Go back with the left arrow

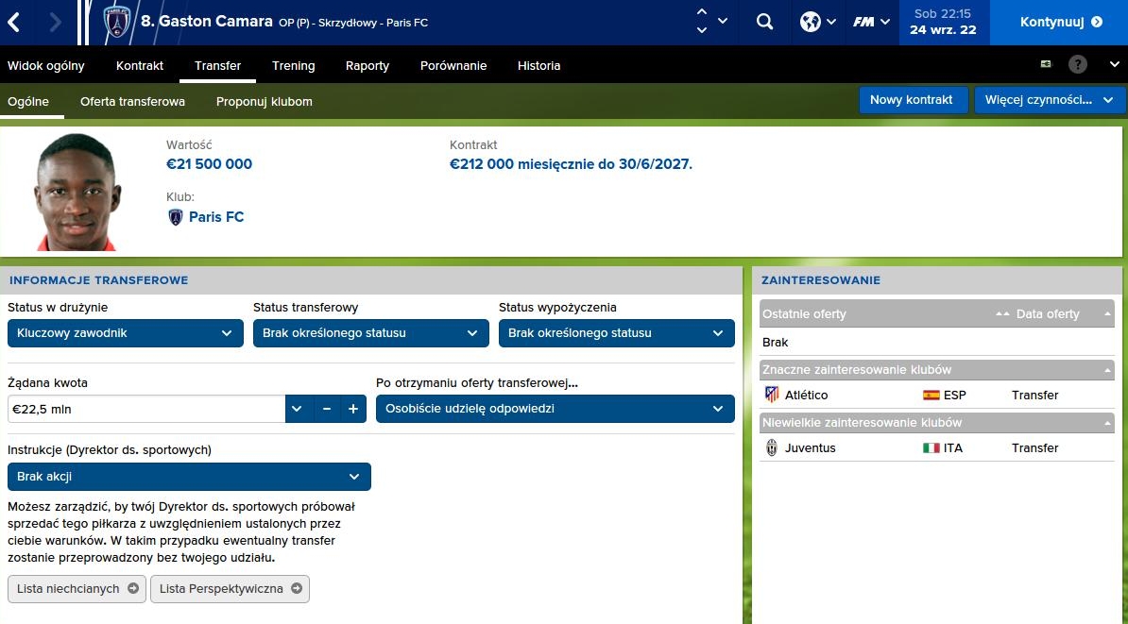tap(14, 23)
